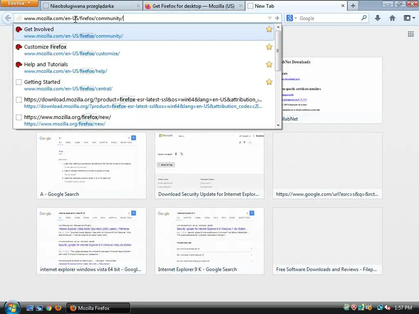Open the Windows Start orb
This screenshot has width=419, height=314.
point(12,307)
